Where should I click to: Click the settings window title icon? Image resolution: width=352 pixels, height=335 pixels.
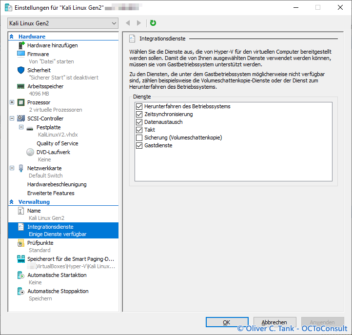click(8, 8)
